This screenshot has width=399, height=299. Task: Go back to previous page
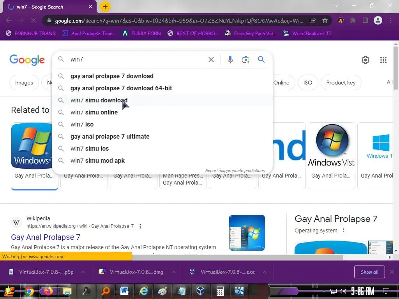coord(9,20)
